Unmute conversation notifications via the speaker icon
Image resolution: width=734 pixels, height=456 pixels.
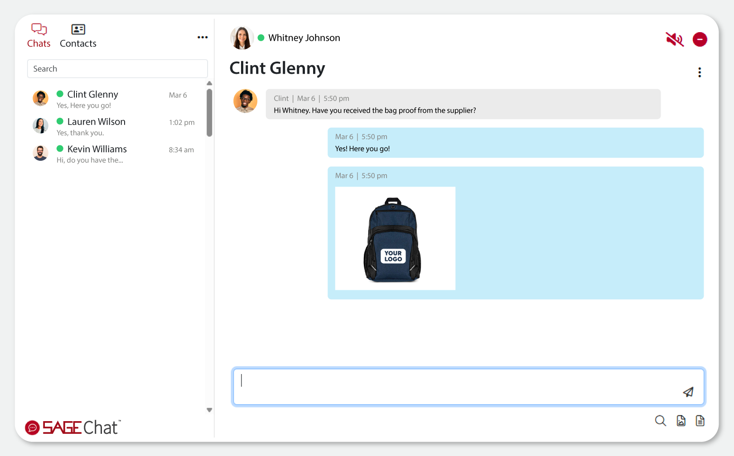tap(675, 39)
